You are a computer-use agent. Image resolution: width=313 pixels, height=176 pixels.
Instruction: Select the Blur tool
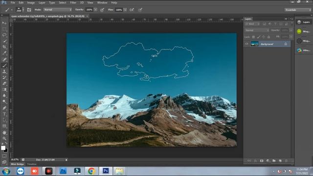point(4,96)
